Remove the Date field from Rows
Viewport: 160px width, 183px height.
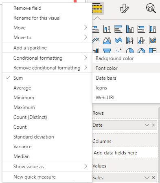click(153, 125)
